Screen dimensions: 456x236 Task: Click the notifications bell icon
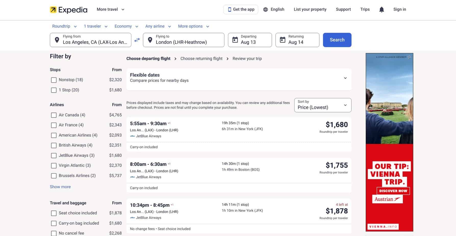382,9
